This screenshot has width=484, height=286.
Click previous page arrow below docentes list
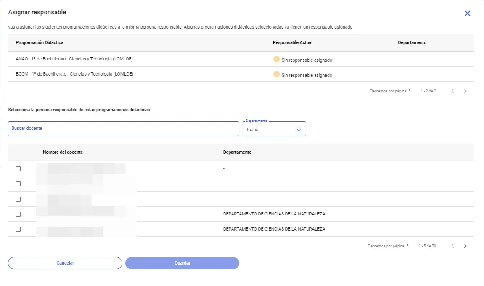[x=452, y=246]
